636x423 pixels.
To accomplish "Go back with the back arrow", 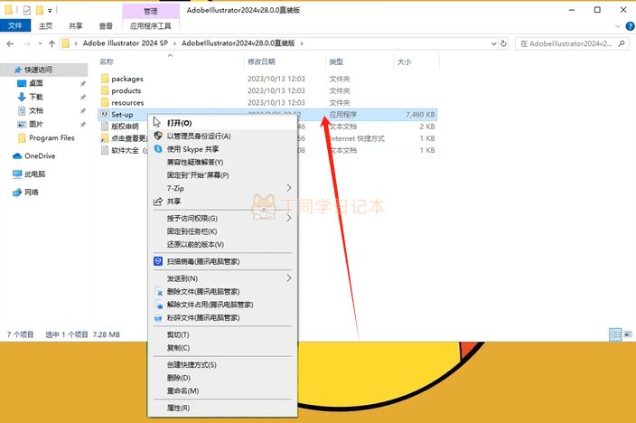I will click(10, 43).
